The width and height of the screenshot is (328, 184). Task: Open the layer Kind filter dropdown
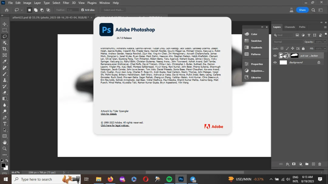[x=283, y=35]
